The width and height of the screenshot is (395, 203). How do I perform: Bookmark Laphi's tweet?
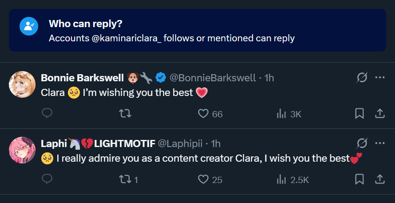click(359, 179)
